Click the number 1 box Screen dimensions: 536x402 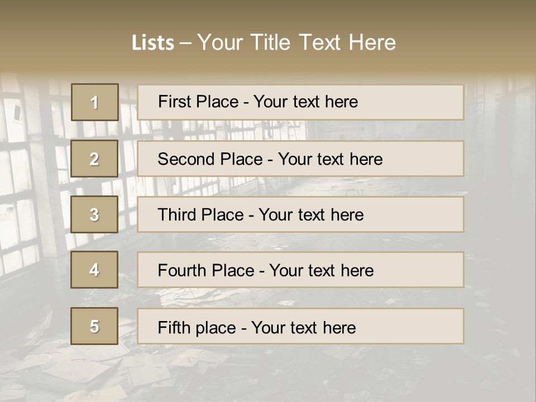[x=94, y=102]
